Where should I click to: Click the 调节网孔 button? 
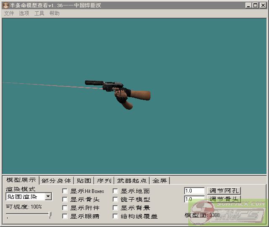click(x=224, y=191)
